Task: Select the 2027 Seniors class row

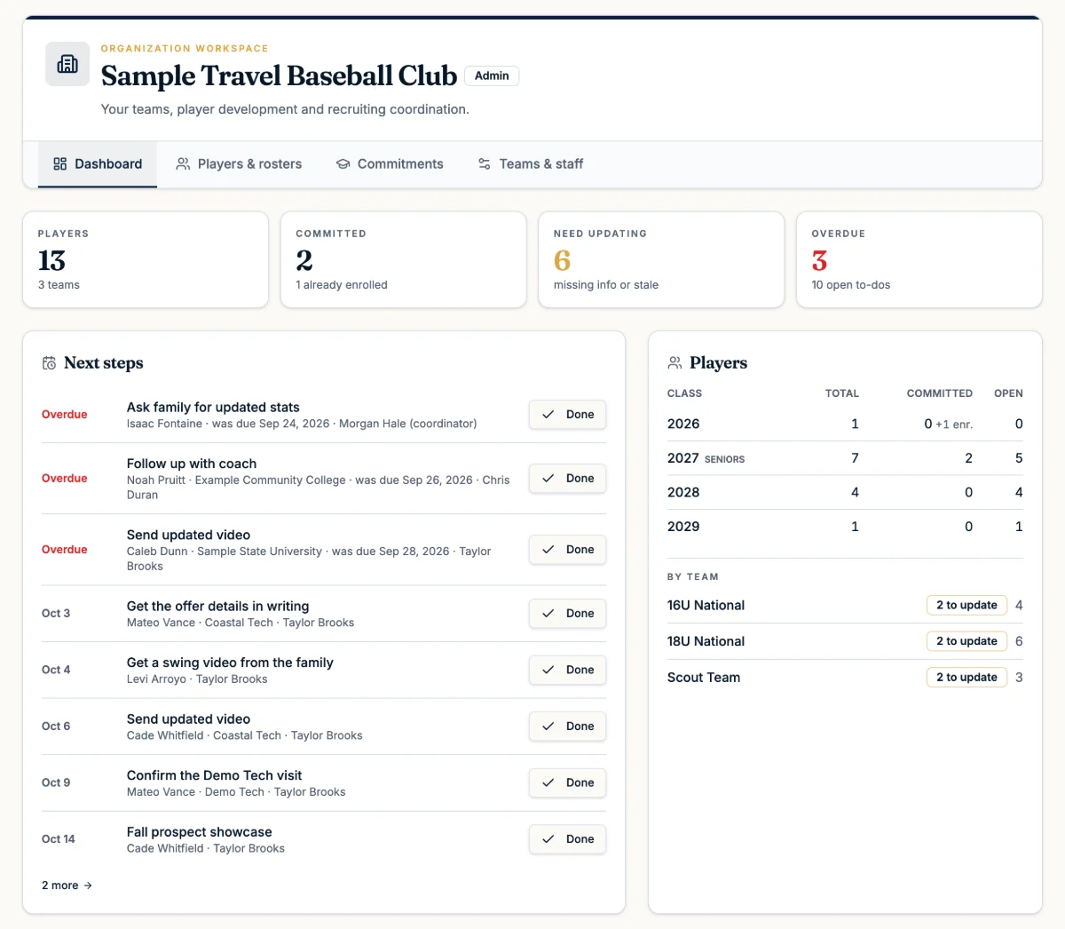Action: point(845,458)
